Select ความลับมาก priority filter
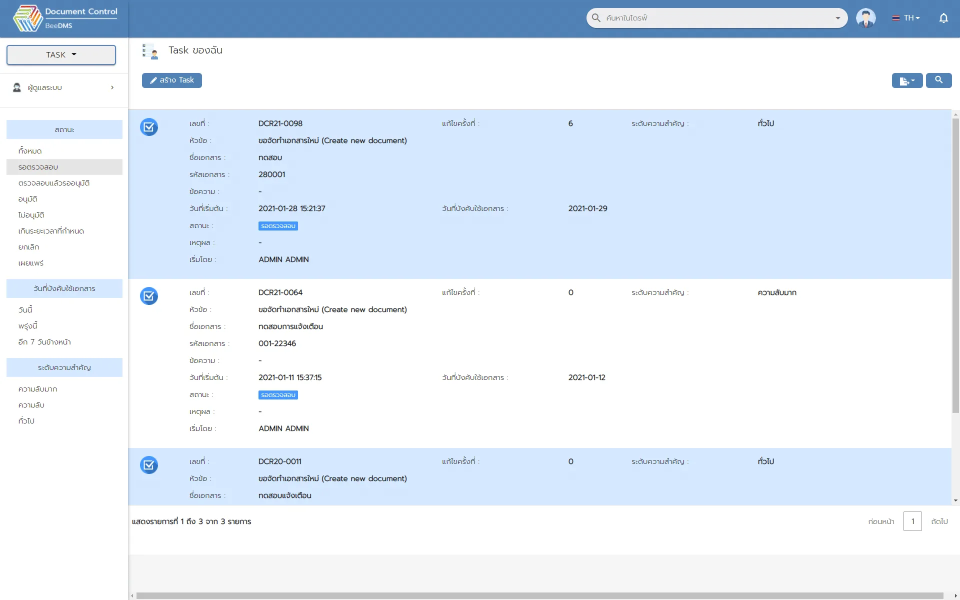 pyautogui.click(x=37, y=389)
